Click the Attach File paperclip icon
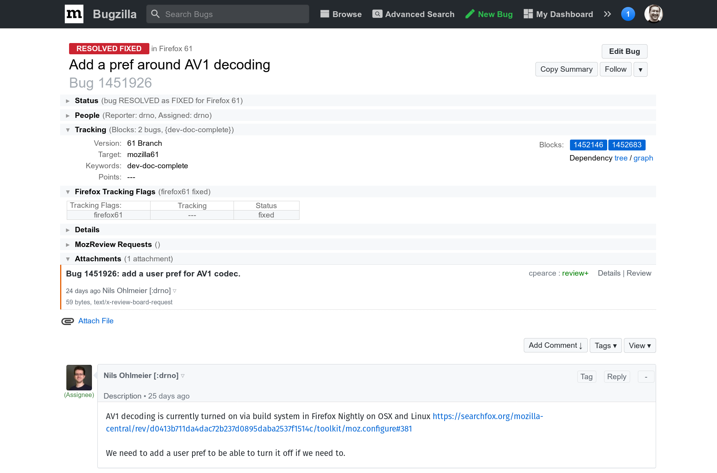 coord(68,321)
